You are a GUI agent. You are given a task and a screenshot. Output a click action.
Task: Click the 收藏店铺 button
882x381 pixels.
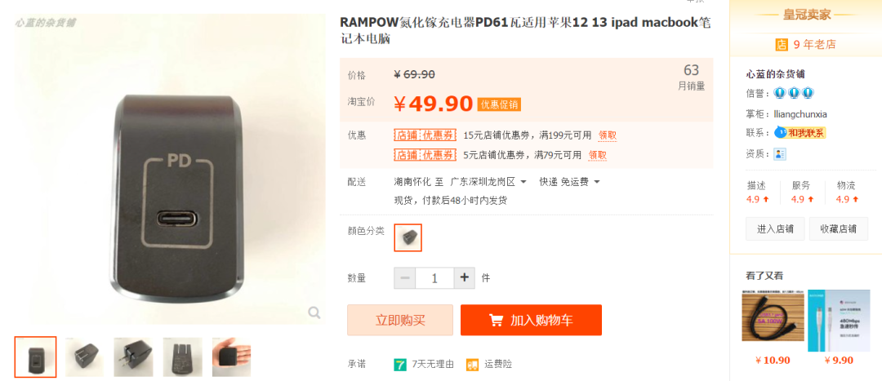pyautogui.click(x=838, y=228)
